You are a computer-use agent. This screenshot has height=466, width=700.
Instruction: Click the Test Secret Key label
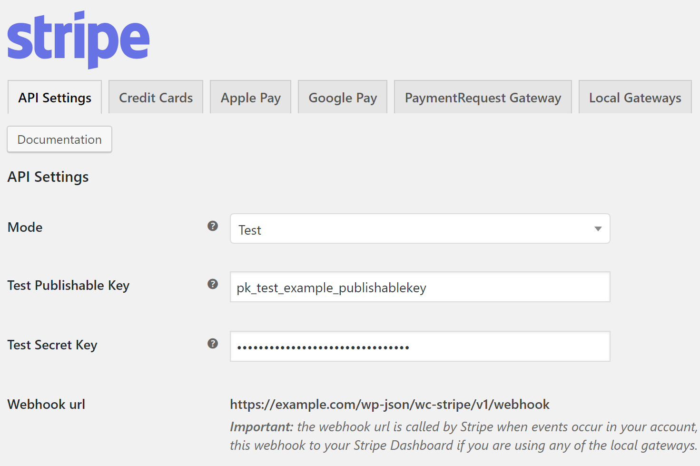tap(52, 345)
